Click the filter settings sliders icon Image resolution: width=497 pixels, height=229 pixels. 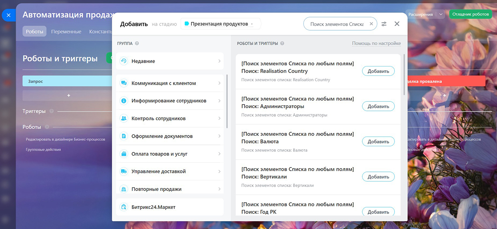(384, 24)
